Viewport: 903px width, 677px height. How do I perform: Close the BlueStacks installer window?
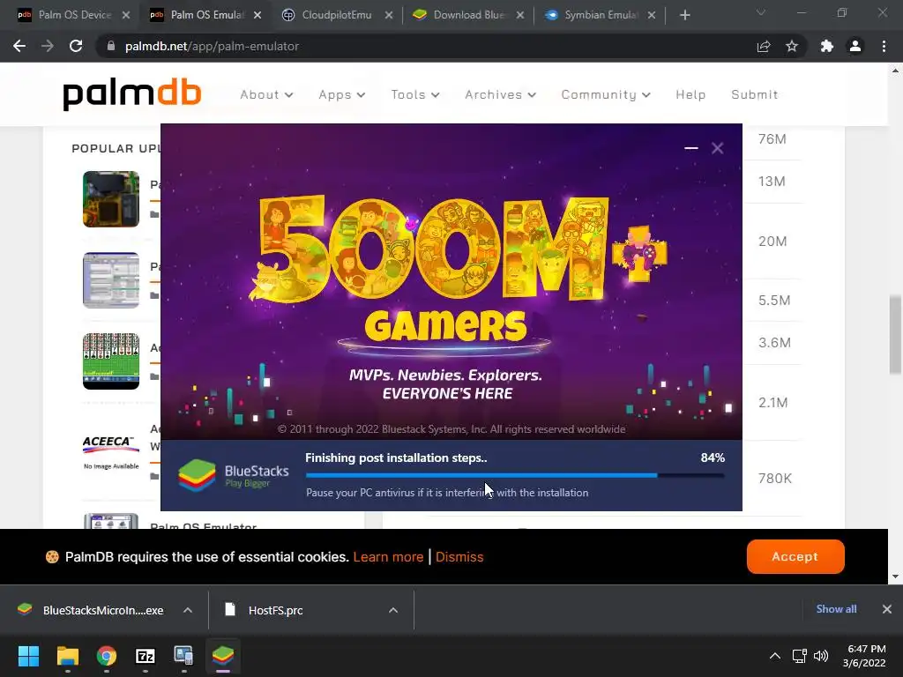[718, 148]
